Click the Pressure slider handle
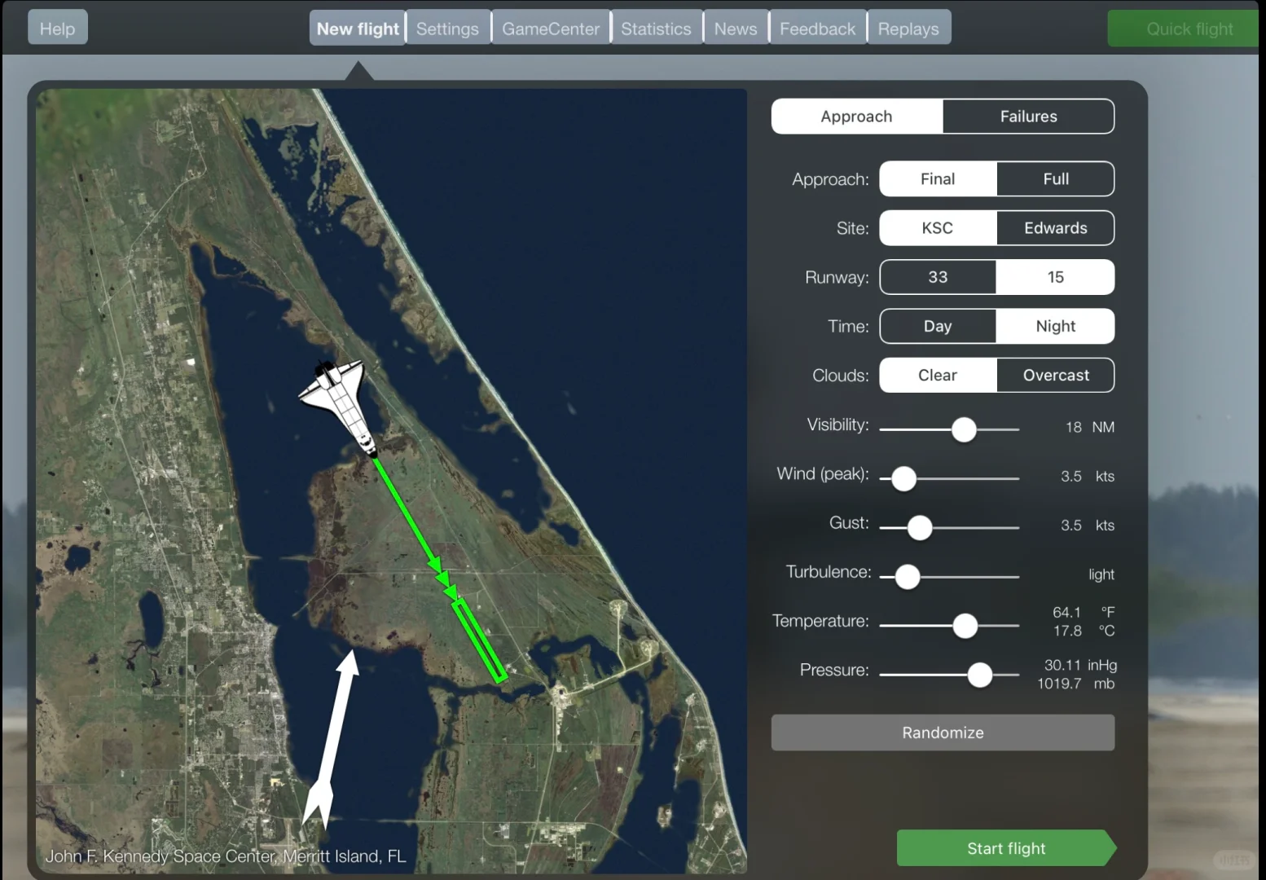Viewport: 1266px width, 880px height. (x=980, y=675)
